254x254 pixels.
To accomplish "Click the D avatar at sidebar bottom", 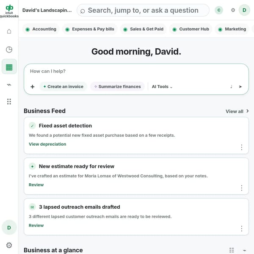I will point(9,228).
